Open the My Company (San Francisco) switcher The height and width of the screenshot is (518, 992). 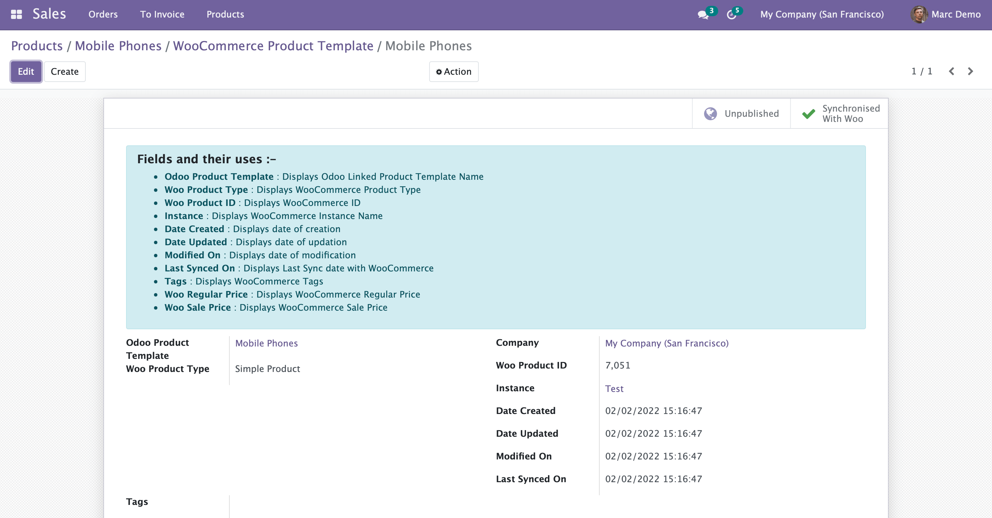pos(822,14)
